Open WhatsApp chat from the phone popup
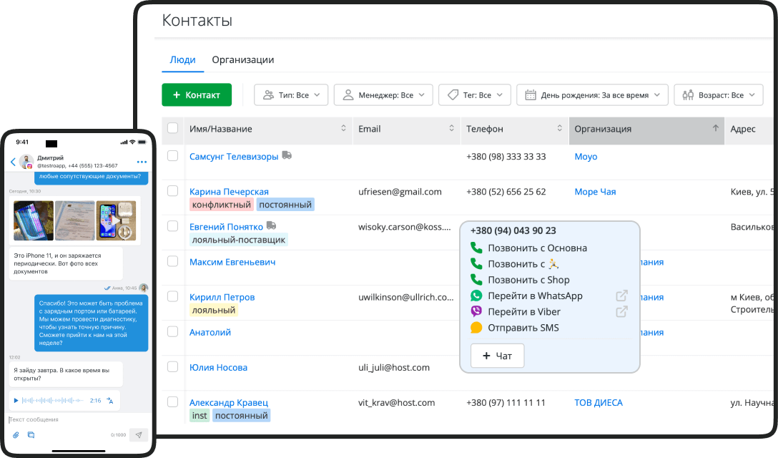The image size is (778, 458). (476, 296)
